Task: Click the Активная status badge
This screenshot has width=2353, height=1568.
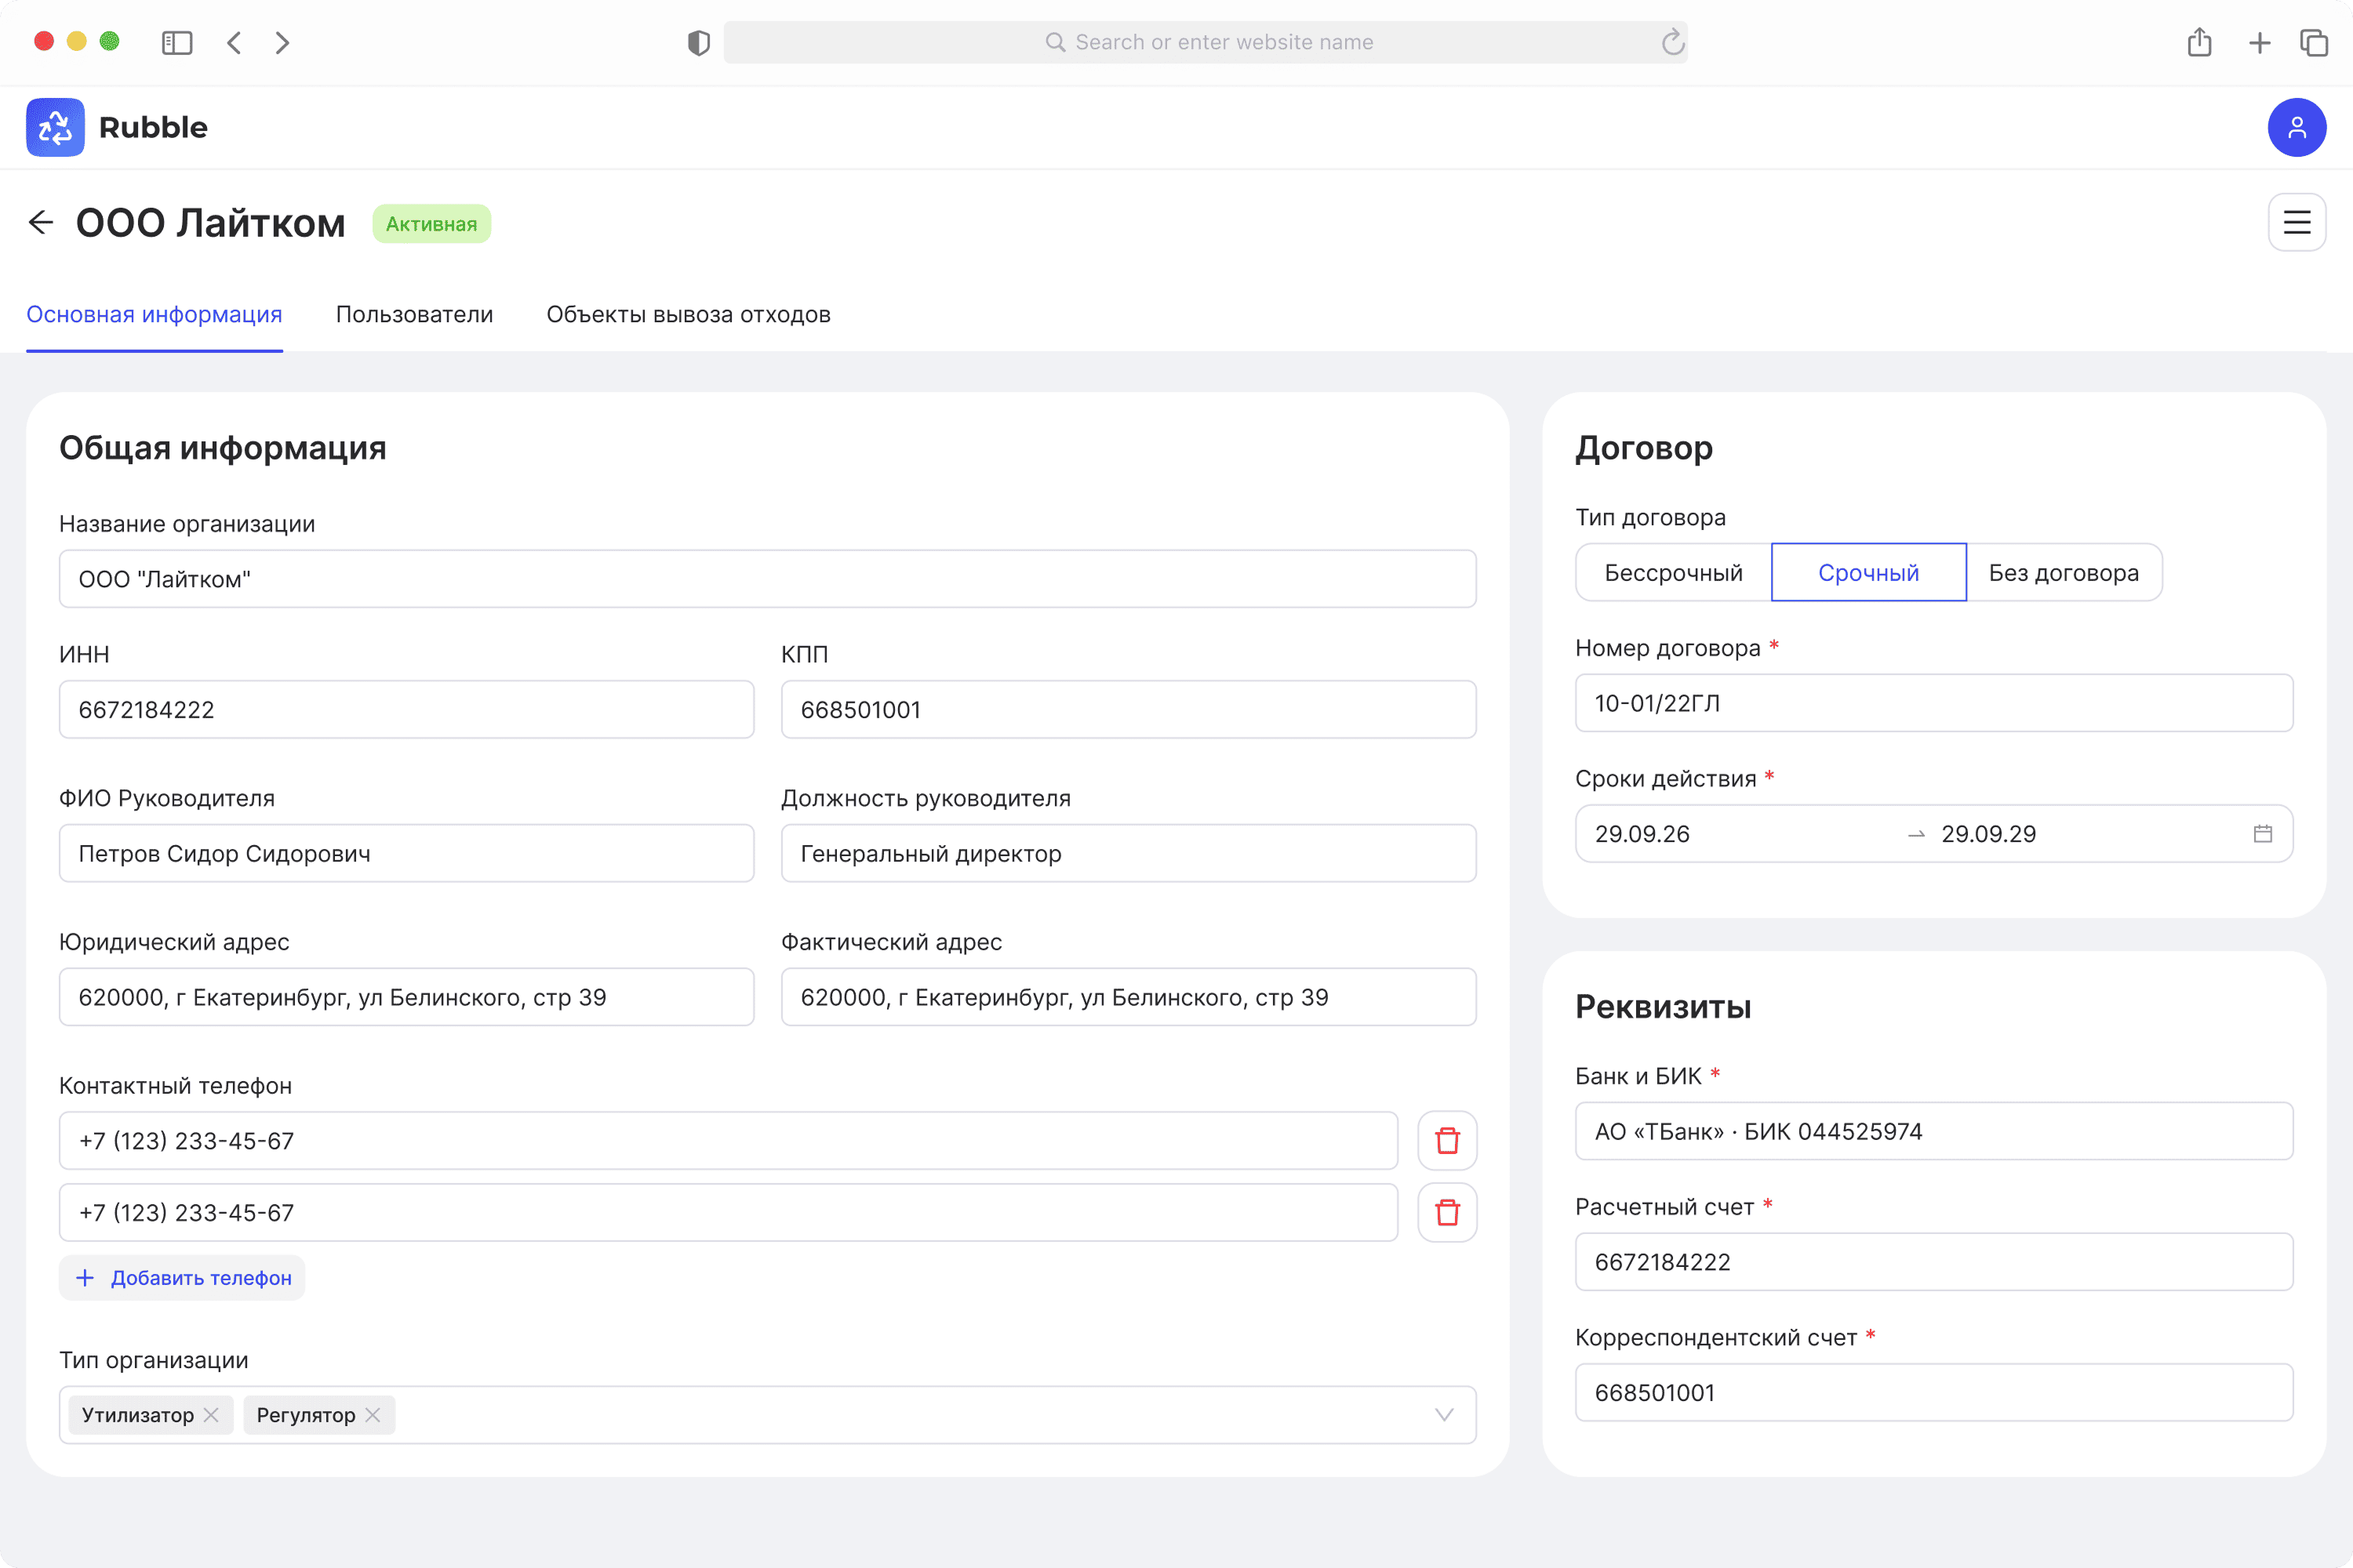Action: [x=431, y=223]
